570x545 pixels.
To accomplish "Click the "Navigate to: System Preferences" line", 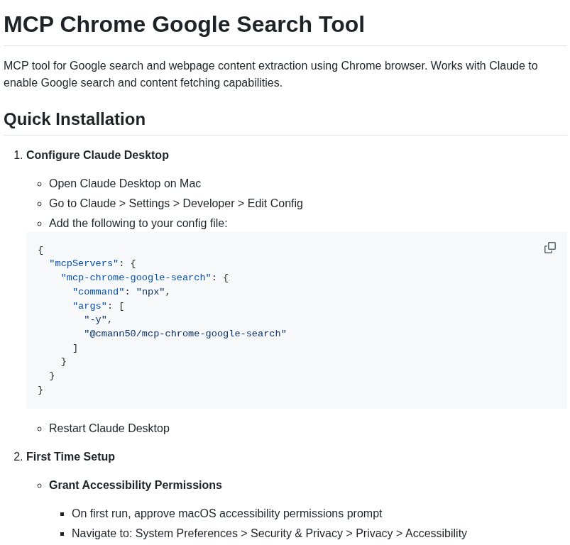I will [x=269, y=534].
